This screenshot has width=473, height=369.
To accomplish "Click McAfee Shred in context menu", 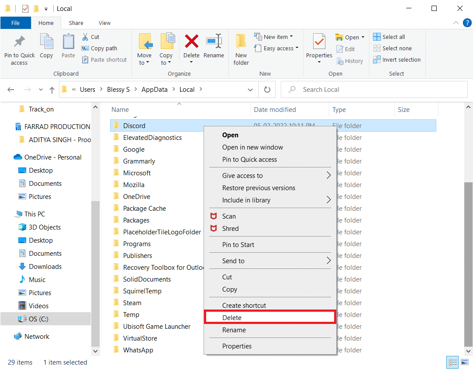I will tap(231, 229).
